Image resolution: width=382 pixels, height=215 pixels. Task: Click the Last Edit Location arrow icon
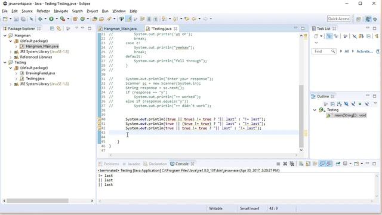(187, 19)
